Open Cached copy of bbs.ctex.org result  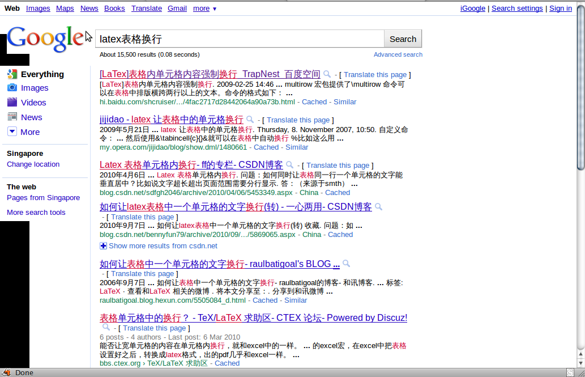[x=227, y=363]
